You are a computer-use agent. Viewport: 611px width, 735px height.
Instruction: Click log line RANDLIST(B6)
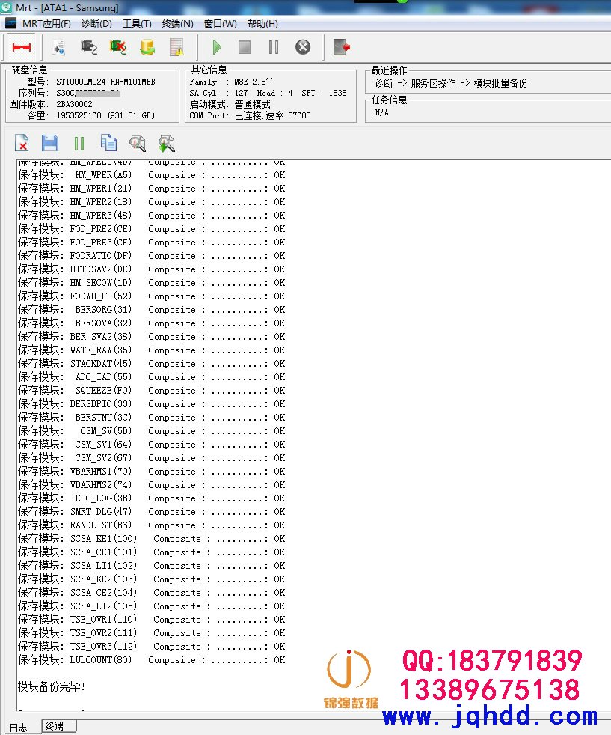[151, 525]
